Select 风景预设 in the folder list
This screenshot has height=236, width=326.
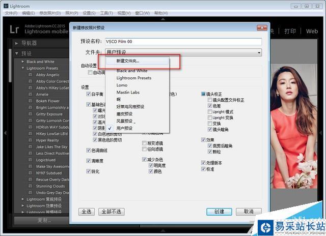137,121
